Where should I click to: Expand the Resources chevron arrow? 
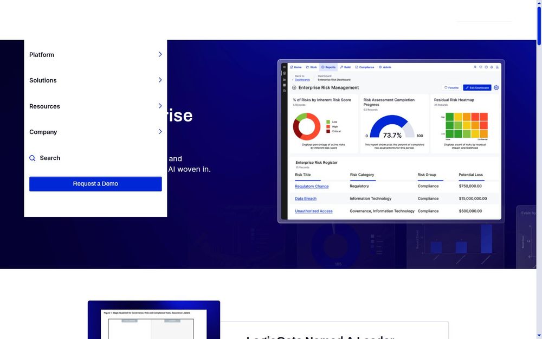[x=160, y=106]
